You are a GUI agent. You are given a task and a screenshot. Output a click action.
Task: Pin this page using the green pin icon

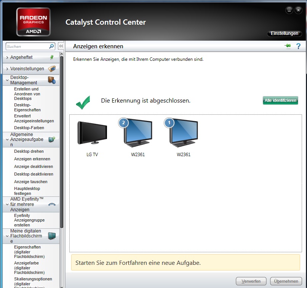[x=288, y=46]
